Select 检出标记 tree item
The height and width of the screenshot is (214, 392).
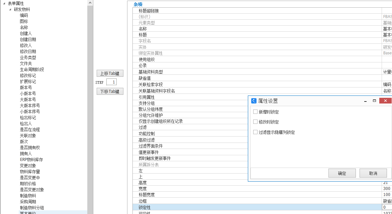coord(28,118)
